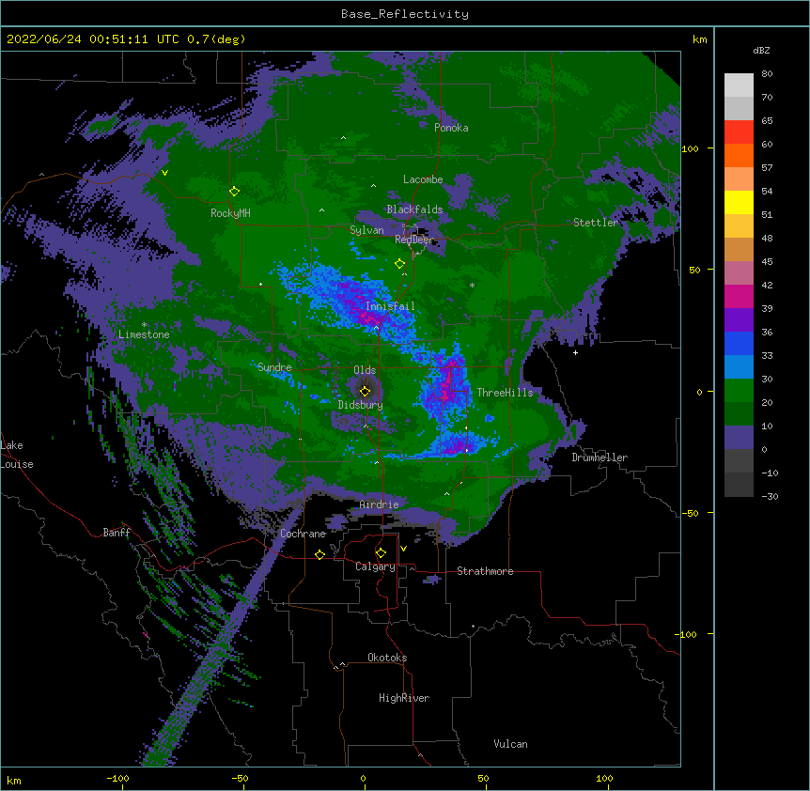Select the pink 42-45 dBZ color swatch

tap(739, 273)
